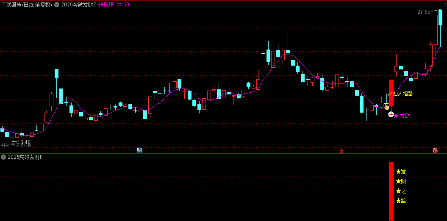
Task: Click the 用到未来数据 warning text
Action: coord(15,145)
